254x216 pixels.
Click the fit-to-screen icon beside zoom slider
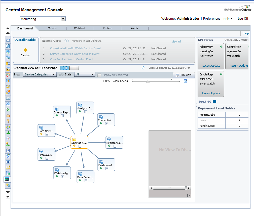[x=186, y=81]
